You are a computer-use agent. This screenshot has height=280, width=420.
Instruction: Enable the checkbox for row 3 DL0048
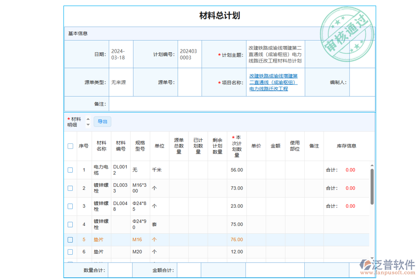[70, 206]
